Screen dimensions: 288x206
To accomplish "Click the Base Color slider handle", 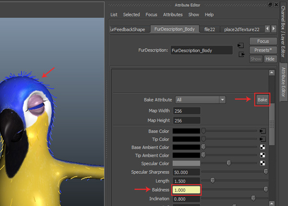I will (204, 131).
